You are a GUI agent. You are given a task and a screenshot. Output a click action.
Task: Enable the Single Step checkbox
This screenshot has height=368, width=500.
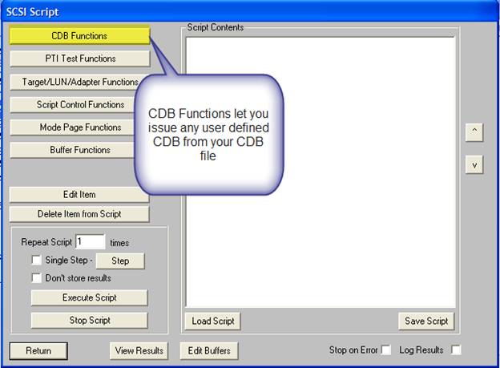pos(36,261)
